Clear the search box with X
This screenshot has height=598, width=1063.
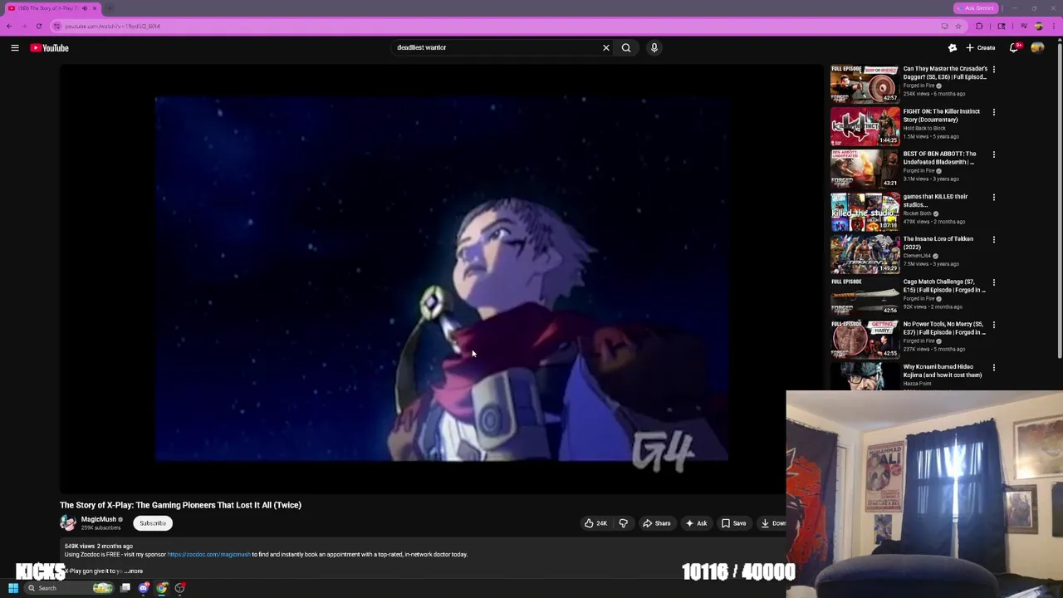pyautogui.click(x=606, y=48)
